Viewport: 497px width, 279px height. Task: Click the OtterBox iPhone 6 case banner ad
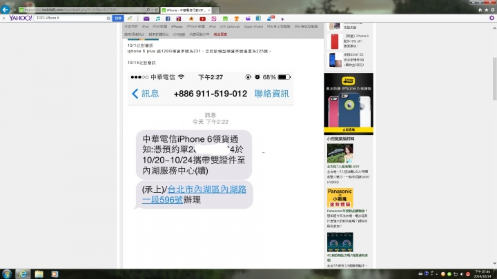tap(349, 104)
